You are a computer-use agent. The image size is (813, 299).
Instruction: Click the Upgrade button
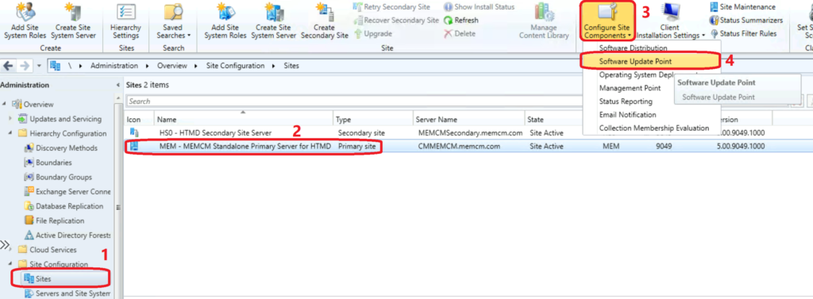(373, 33)
